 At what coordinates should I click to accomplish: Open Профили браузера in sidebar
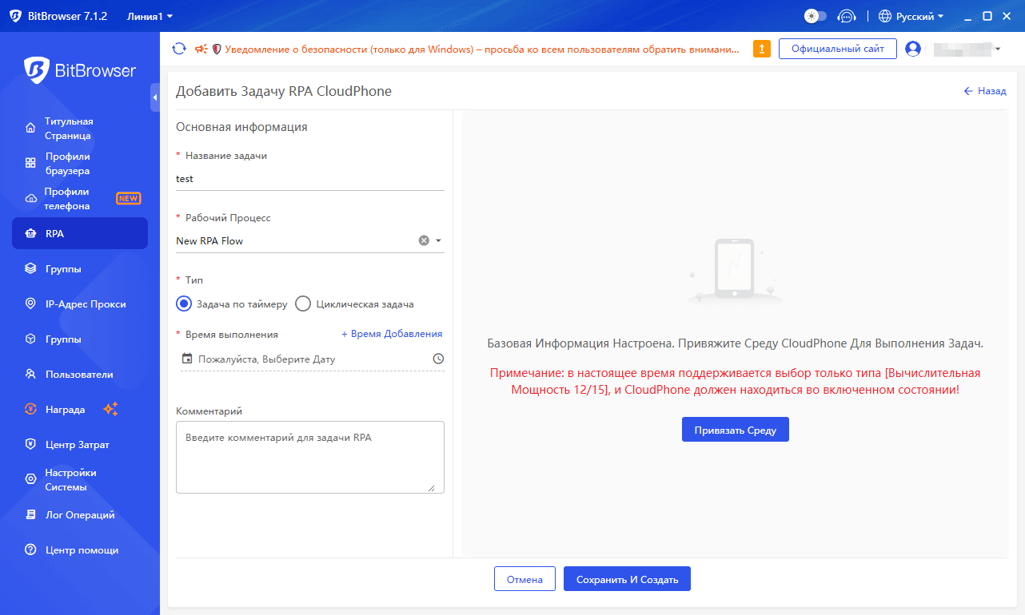point(80,164)
